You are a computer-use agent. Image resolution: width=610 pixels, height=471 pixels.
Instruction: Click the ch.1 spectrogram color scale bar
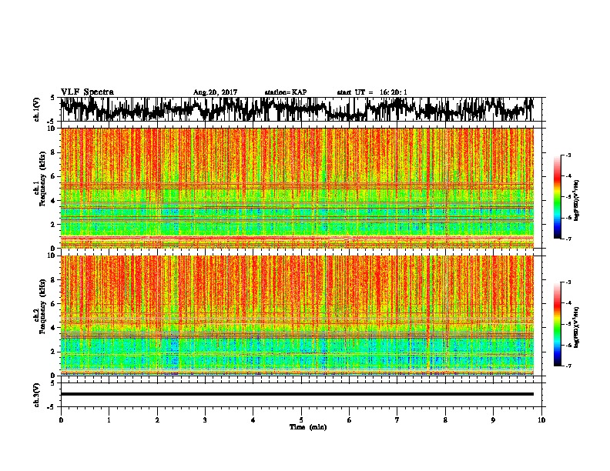(557, 197)
